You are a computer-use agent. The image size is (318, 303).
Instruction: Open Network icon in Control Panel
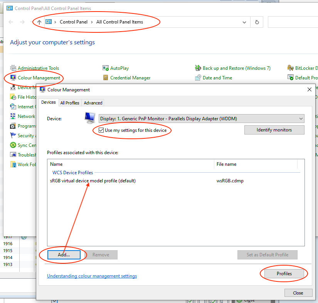tap(13, 116)
